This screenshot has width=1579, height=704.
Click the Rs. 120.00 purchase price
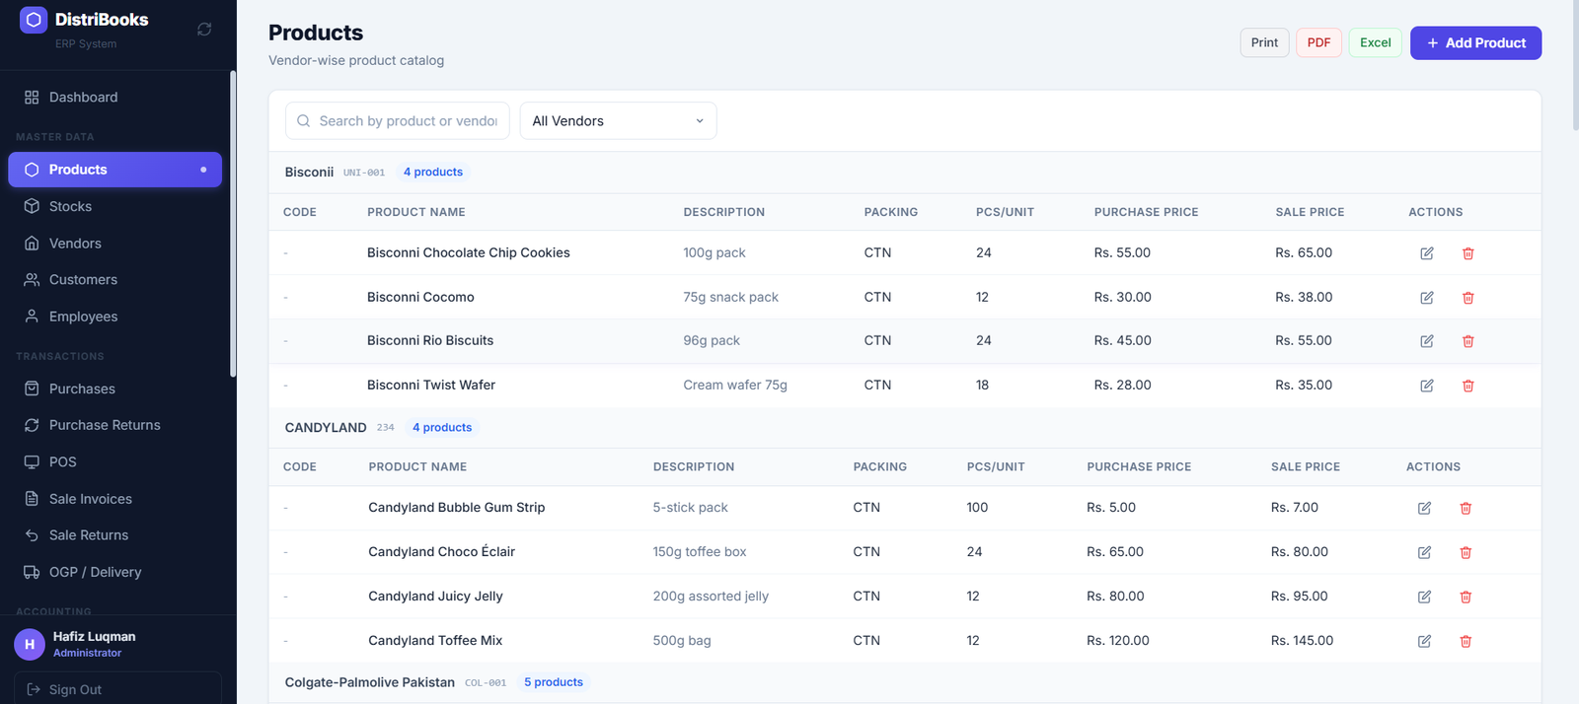[x=1118, y=641]
